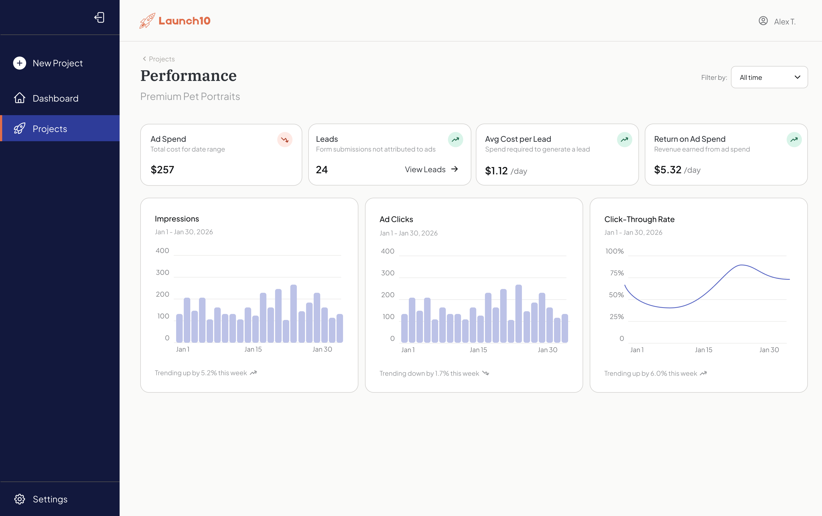Click the View Leads link
Image resolution: width=822 pixels, height=516 pixels.
tap(431, 169)
